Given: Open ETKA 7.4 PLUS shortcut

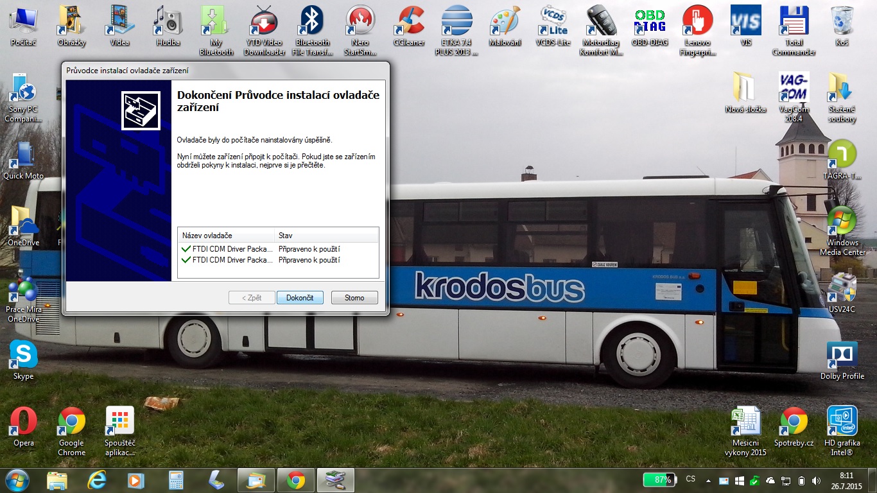Looking at the screenshot, I should (456, 31).
